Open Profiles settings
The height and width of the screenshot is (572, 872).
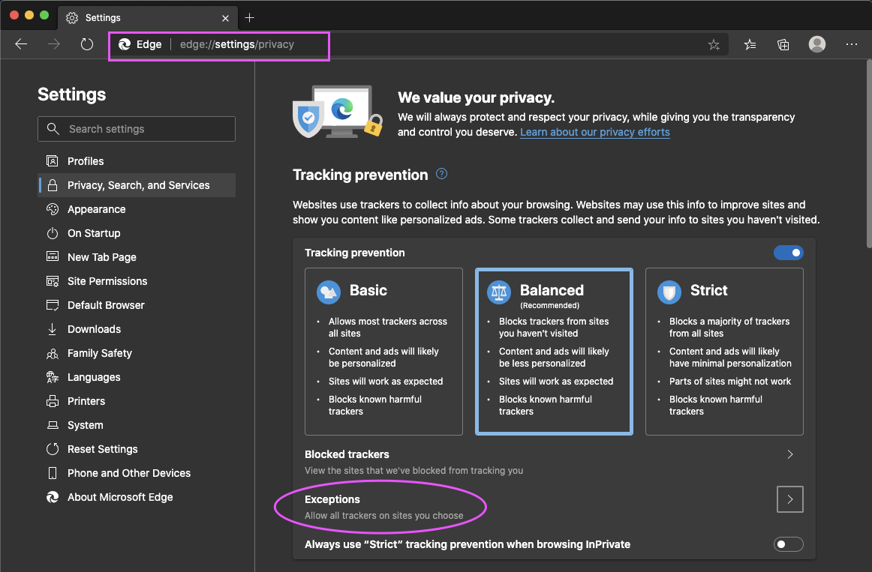pyautogui.click(x=137, y=161)
